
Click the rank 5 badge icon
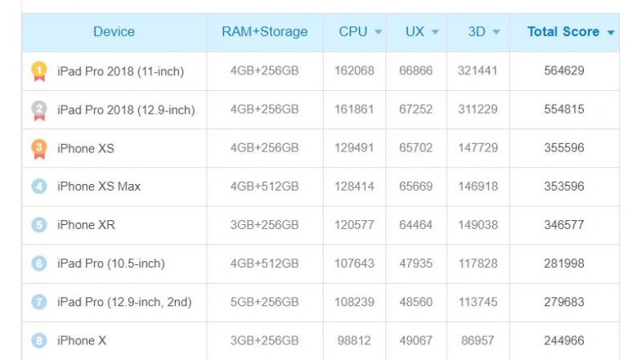[39, 225]
